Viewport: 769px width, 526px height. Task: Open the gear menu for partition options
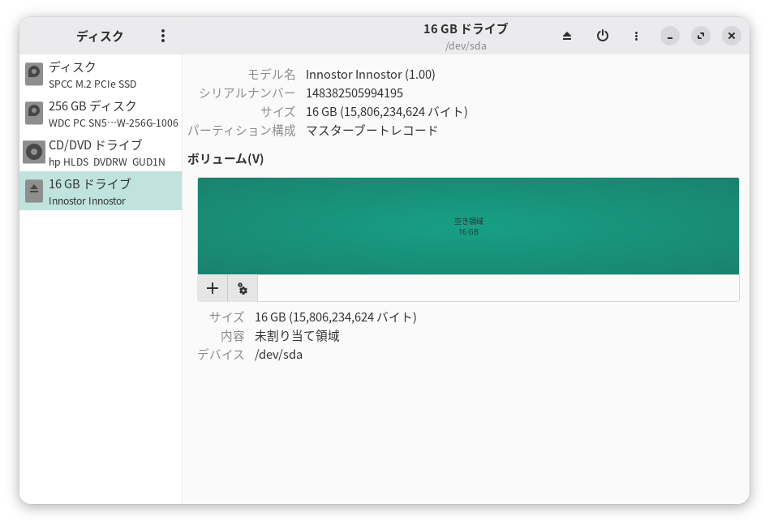(243, 288)
